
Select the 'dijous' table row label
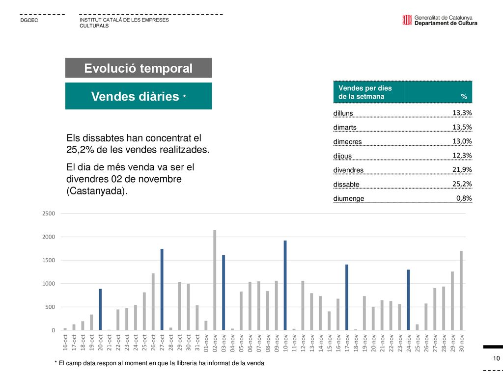[x=342, y=156]
